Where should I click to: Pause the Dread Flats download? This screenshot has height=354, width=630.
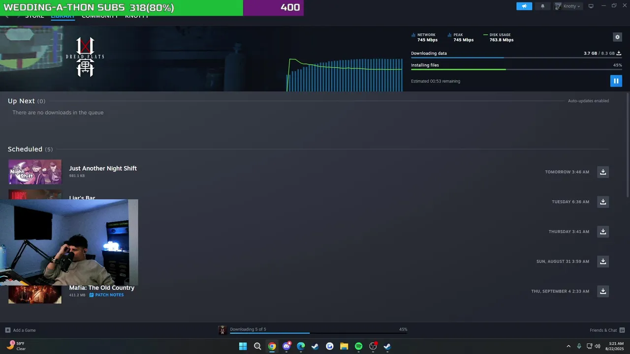click(616, 81)
